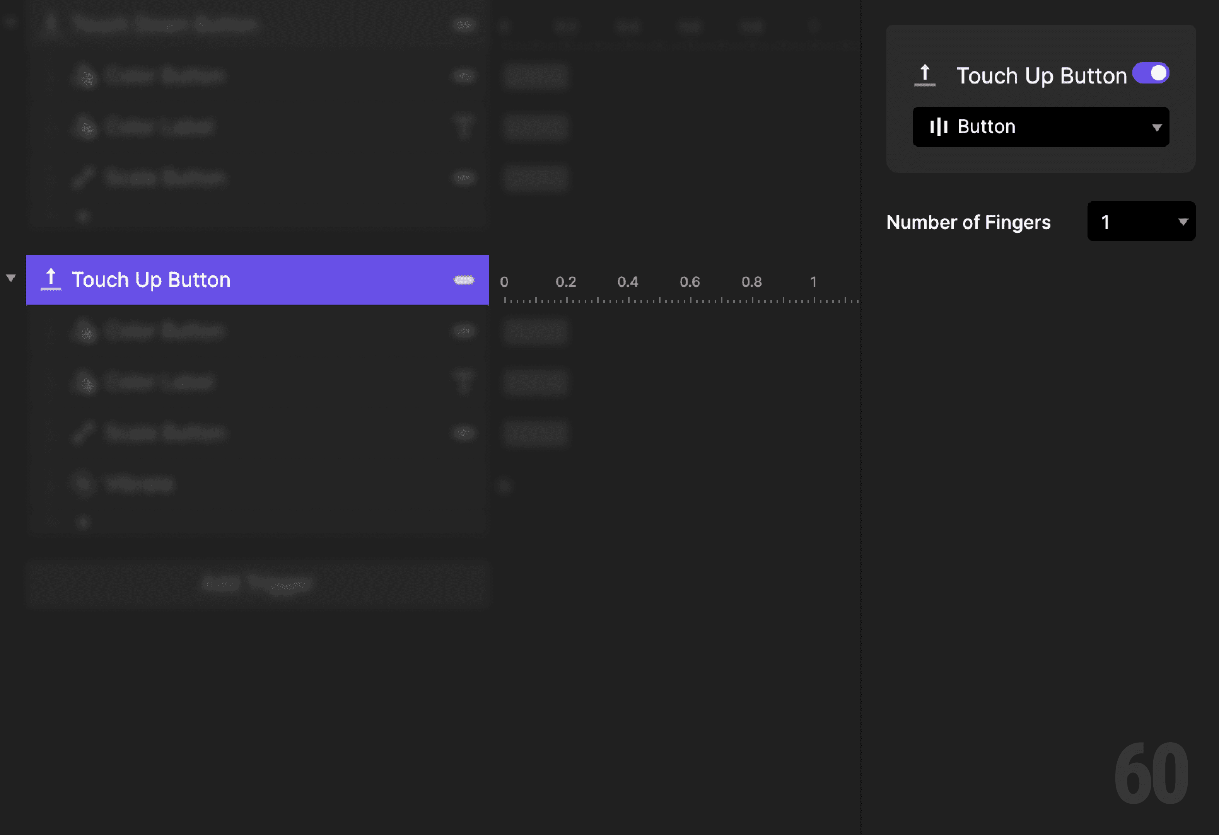Click the Add Trigger button at the bottom
The image size is (1219, 835).
258,583
